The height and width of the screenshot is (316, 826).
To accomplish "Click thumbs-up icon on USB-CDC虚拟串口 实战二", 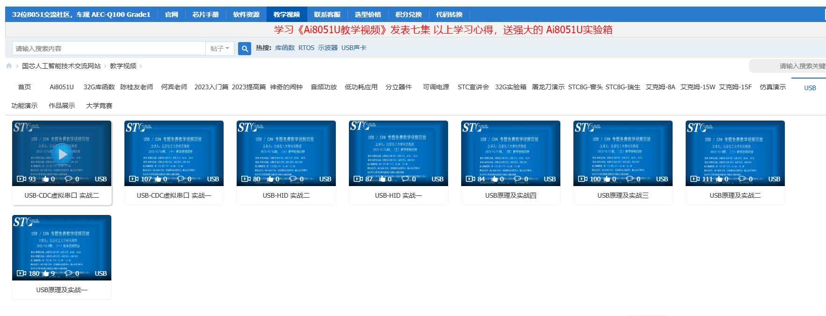I will [x=45, y=179].
